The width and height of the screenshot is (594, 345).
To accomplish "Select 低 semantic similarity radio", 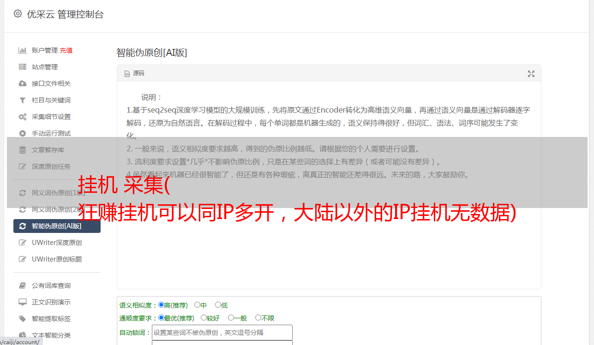I will point(218,305).
